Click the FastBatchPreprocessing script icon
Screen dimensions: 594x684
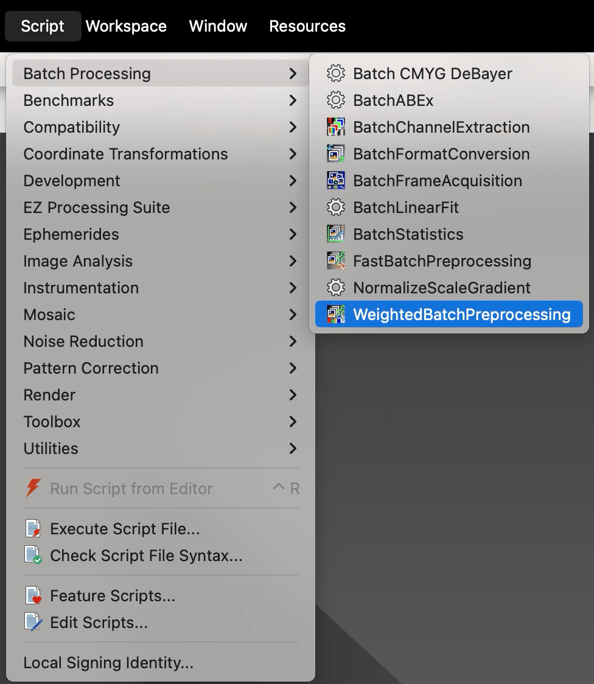[335, 261]
